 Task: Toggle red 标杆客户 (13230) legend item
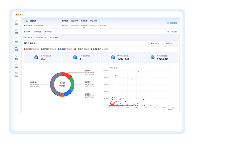coord(31,49)
